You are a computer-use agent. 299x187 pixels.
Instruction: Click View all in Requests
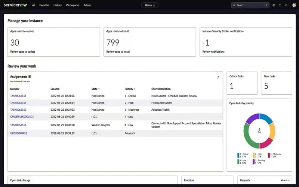[285, 180]
